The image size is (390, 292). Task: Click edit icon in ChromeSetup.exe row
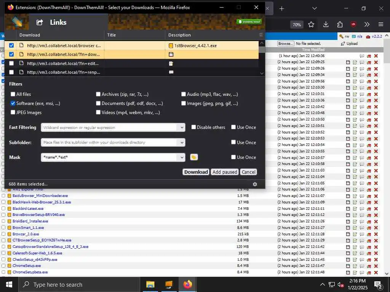tap(355, 266)
